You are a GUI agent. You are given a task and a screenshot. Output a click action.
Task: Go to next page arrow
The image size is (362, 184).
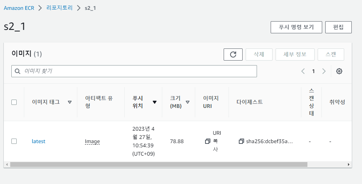click(324, 71)
